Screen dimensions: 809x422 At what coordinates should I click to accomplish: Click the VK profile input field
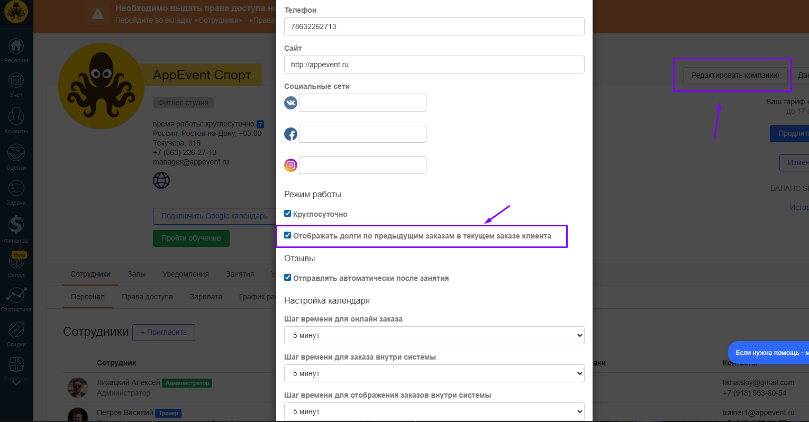(x=362, y=103)
